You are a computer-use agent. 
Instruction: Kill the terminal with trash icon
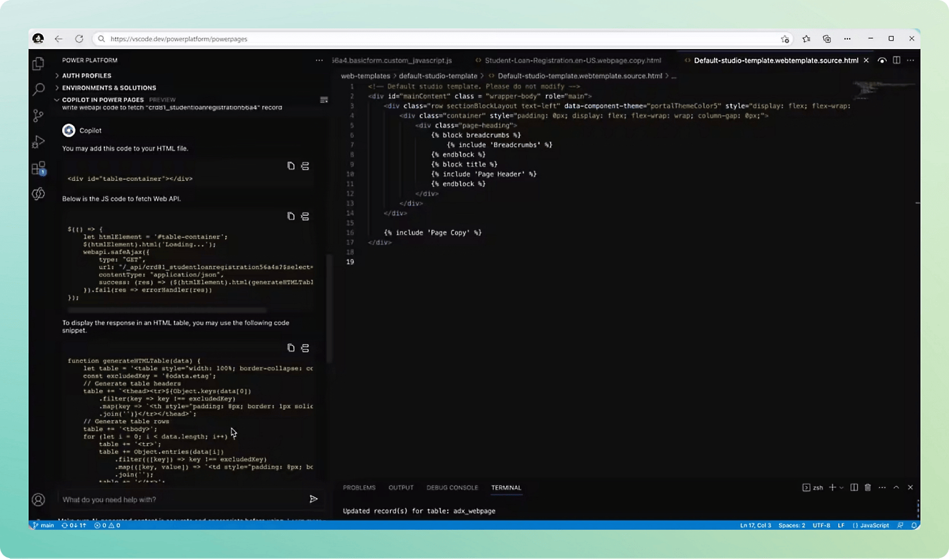click(867, 487)
